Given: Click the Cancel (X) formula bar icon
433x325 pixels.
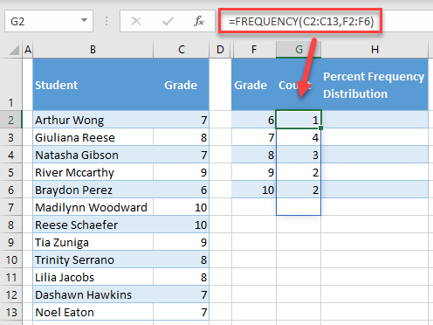Looking at the screenshot, I should (x=136, y=21).
